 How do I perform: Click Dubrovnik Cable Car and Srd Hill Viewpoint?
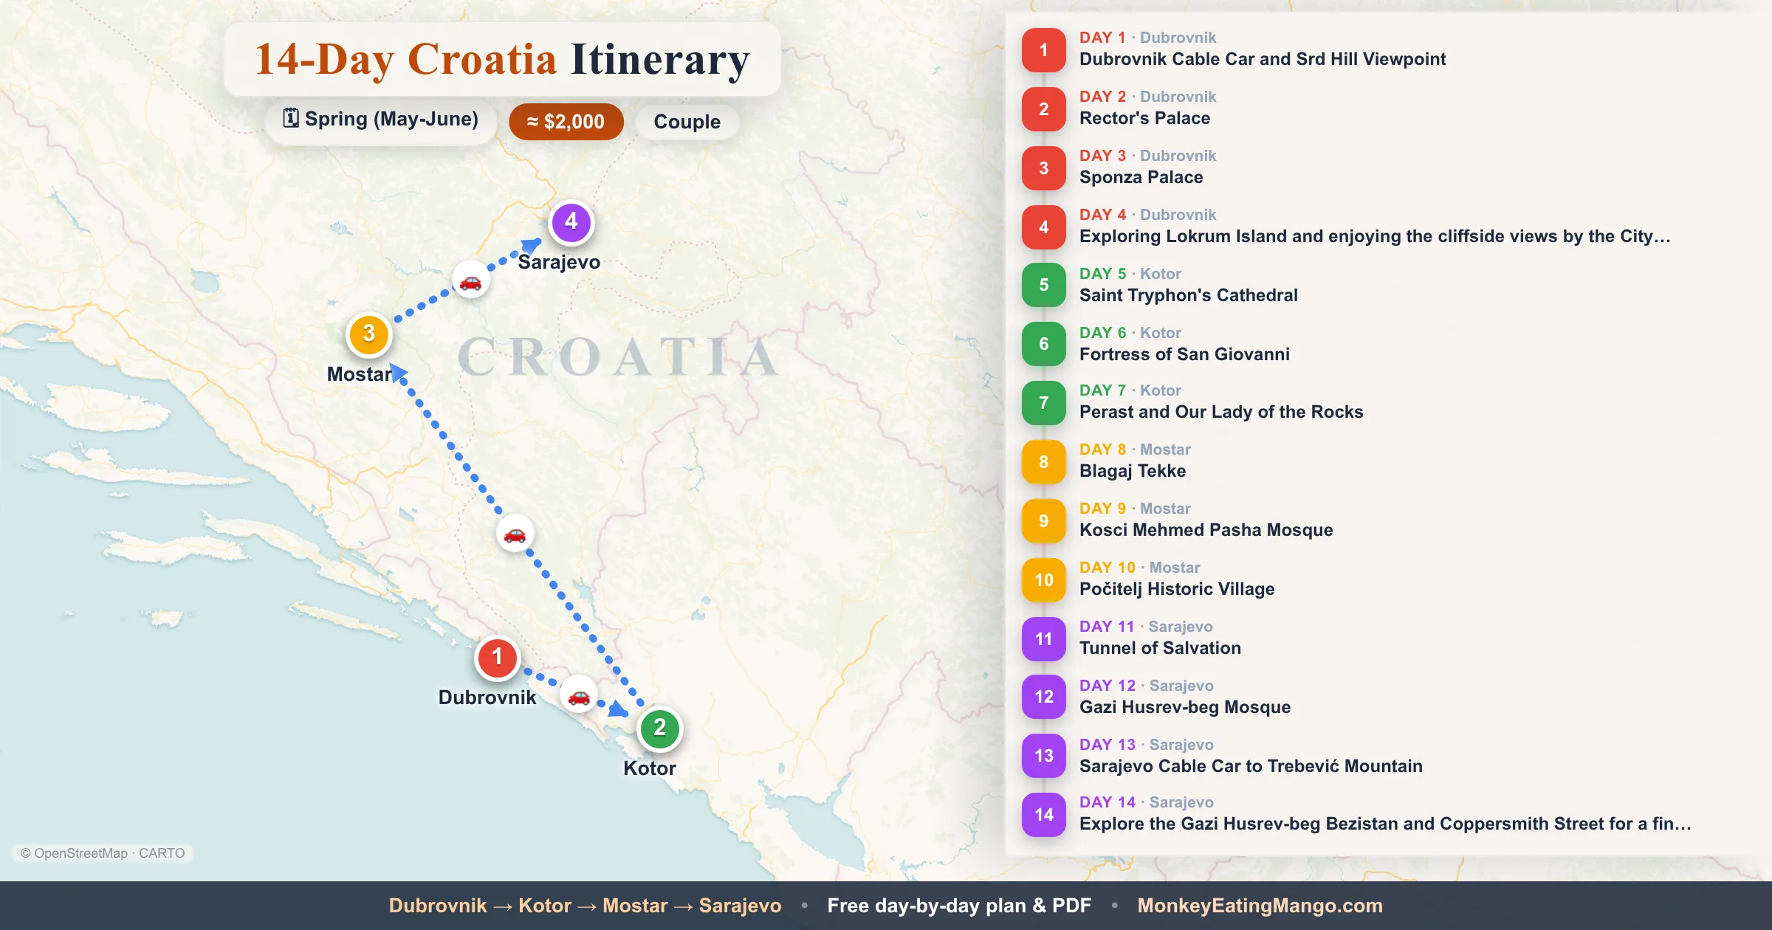(x=1263, y=59)
